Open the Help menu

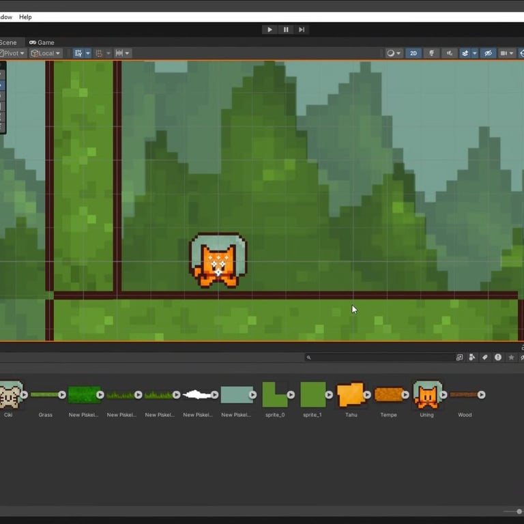pos(25,17)
